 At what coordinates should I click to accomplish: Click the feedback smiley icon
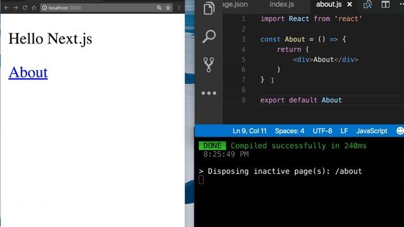(x=400, y=131)
